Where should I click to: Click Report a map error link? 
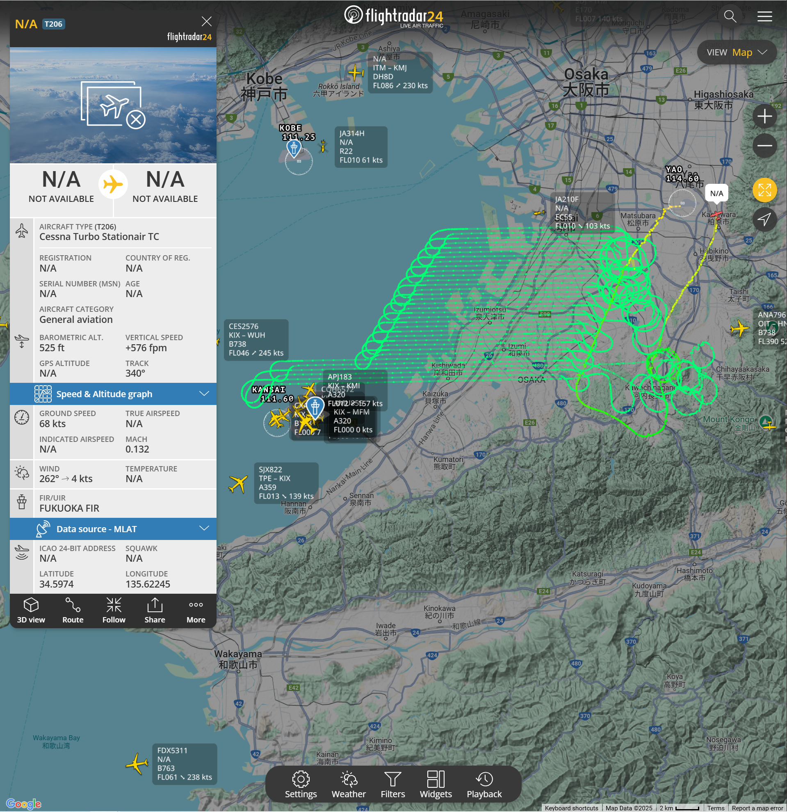click(x=757, y=808)
